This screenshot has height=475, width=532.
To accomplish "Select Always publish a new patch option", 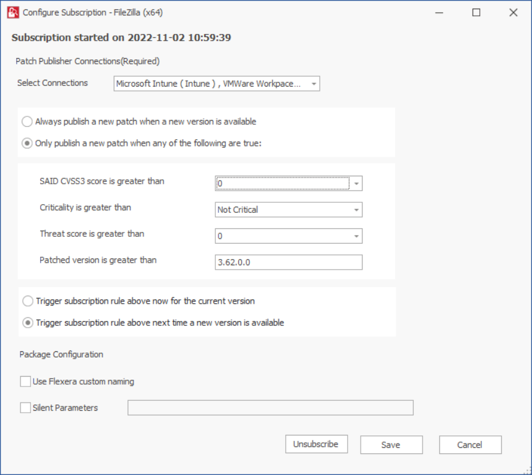I will tap(27, 121).
